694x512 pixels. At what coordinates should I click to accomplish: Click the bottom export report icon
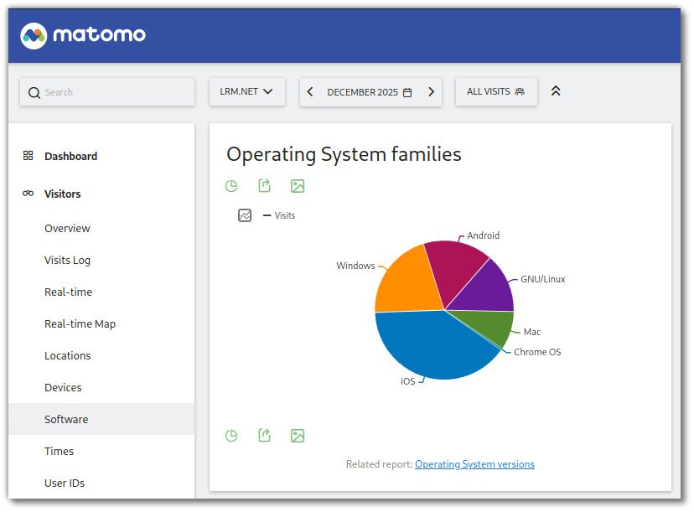coord(264,435)
